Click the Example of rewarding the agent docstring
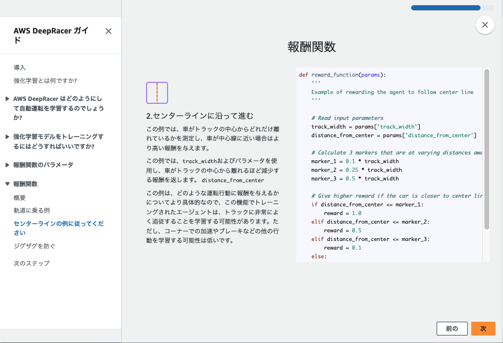 (392, 92)
